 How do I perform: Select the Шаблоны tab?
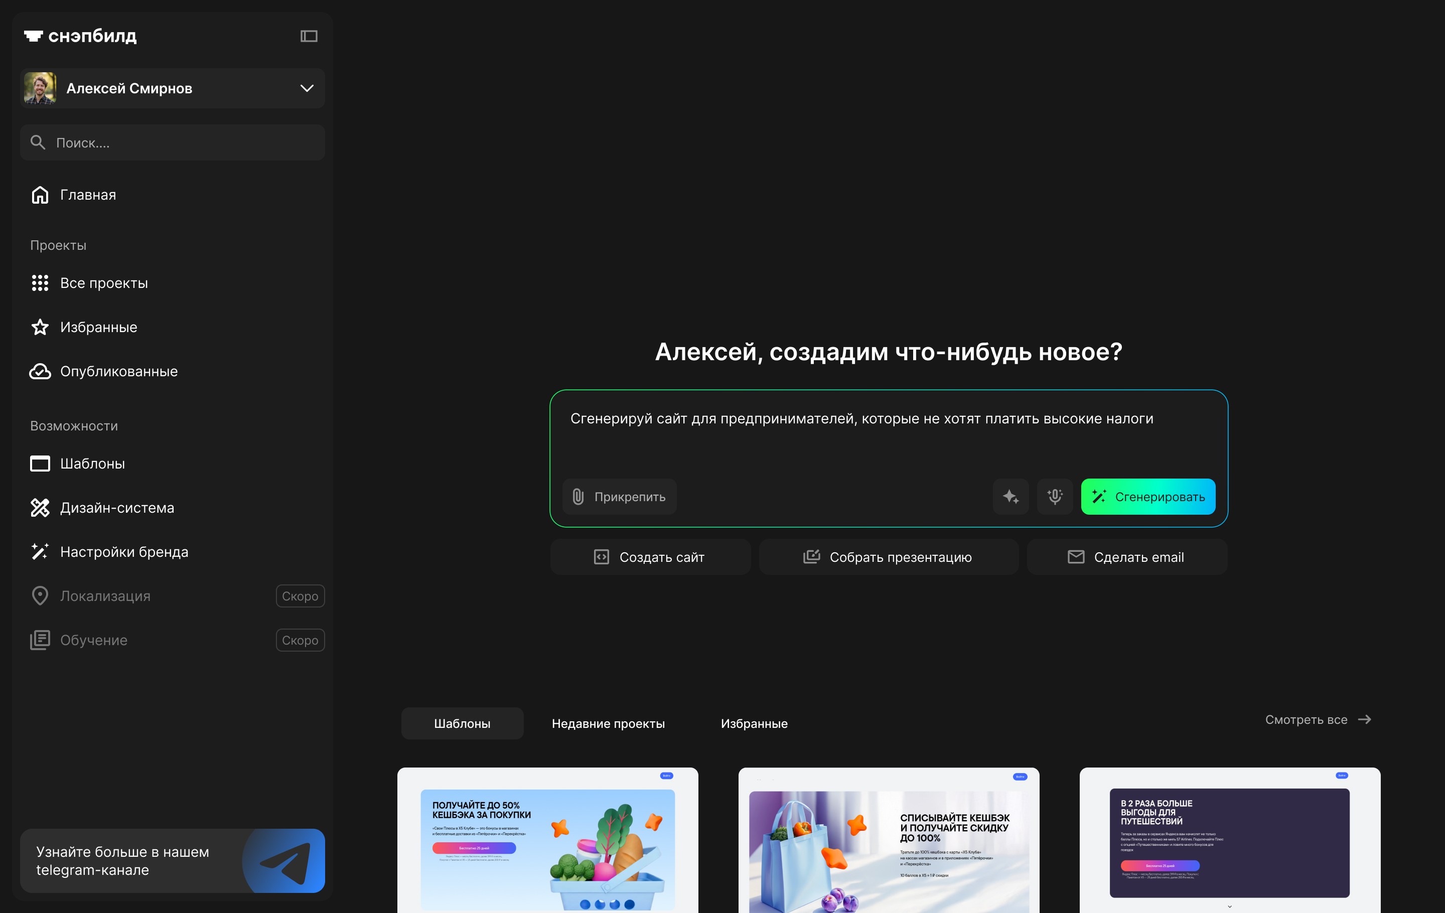(462, 723)
